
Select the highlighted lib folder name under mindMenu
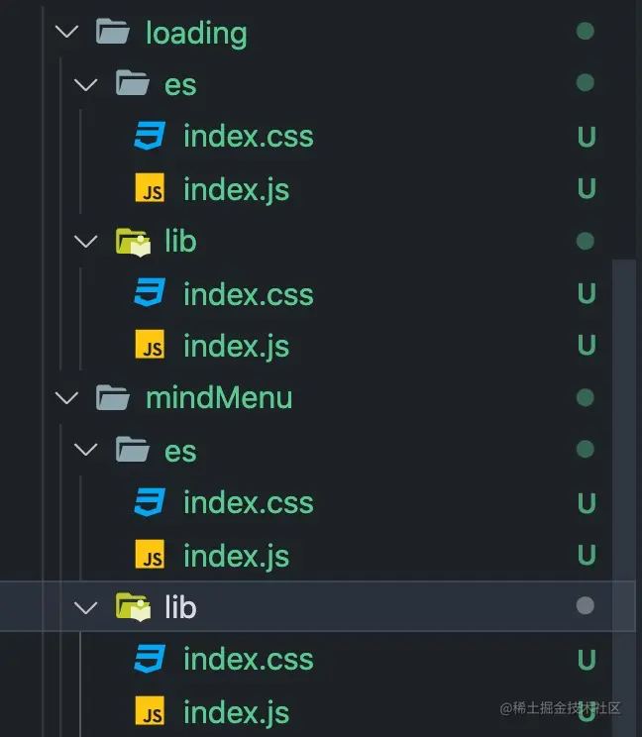[180, 607]
